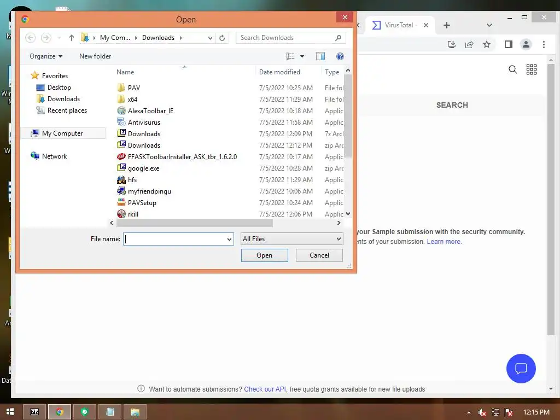This screenshot has width=560, height=420.
Task: Click the vertical scrollbar of file list
Action: pos(348,116)
